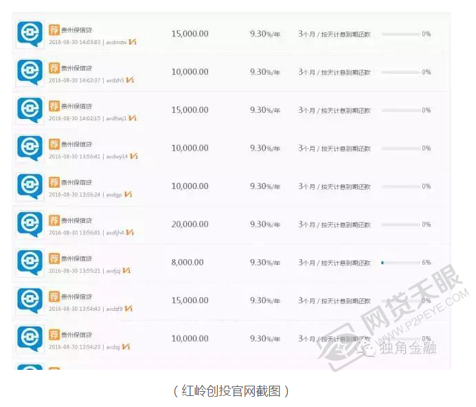Click the 10,000.00 amount in the 14:02:37 row
Image resolution: width=476 pixels, height=407 pixels.
(190, 72)
